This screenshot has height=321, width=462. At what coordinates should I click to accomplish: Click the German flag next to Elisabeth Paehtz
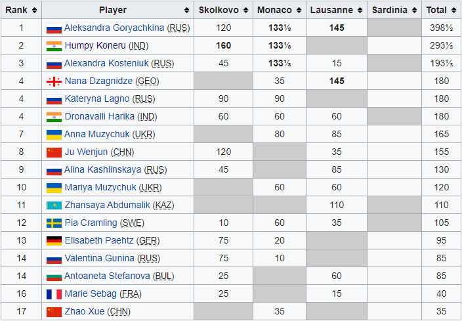(54, 241)
